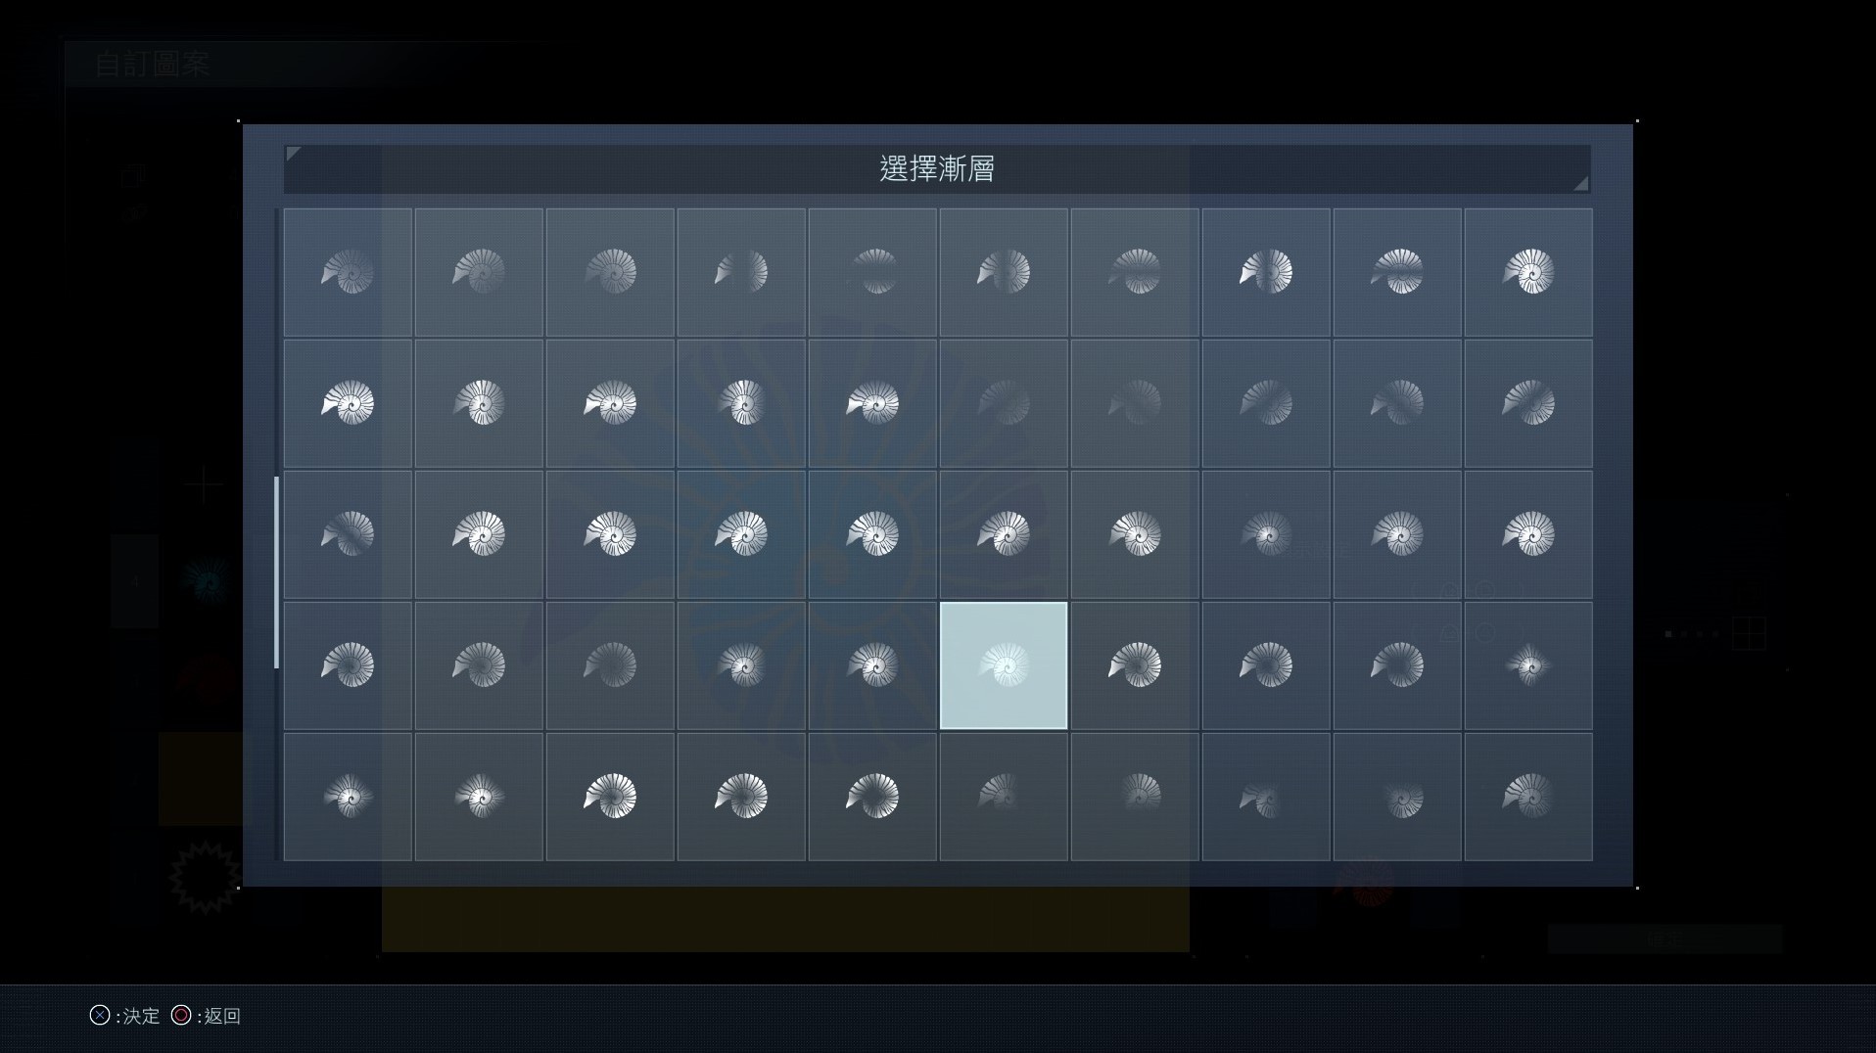Pick the second gradient in the third row
Viewport: 1876px width, 1053px height.
point(479,534)
